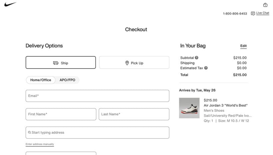This screenshot has width=273, height=155.
Task: Open the Air Jordan 3 shoe thumbnail
Action: pos(189,108)
